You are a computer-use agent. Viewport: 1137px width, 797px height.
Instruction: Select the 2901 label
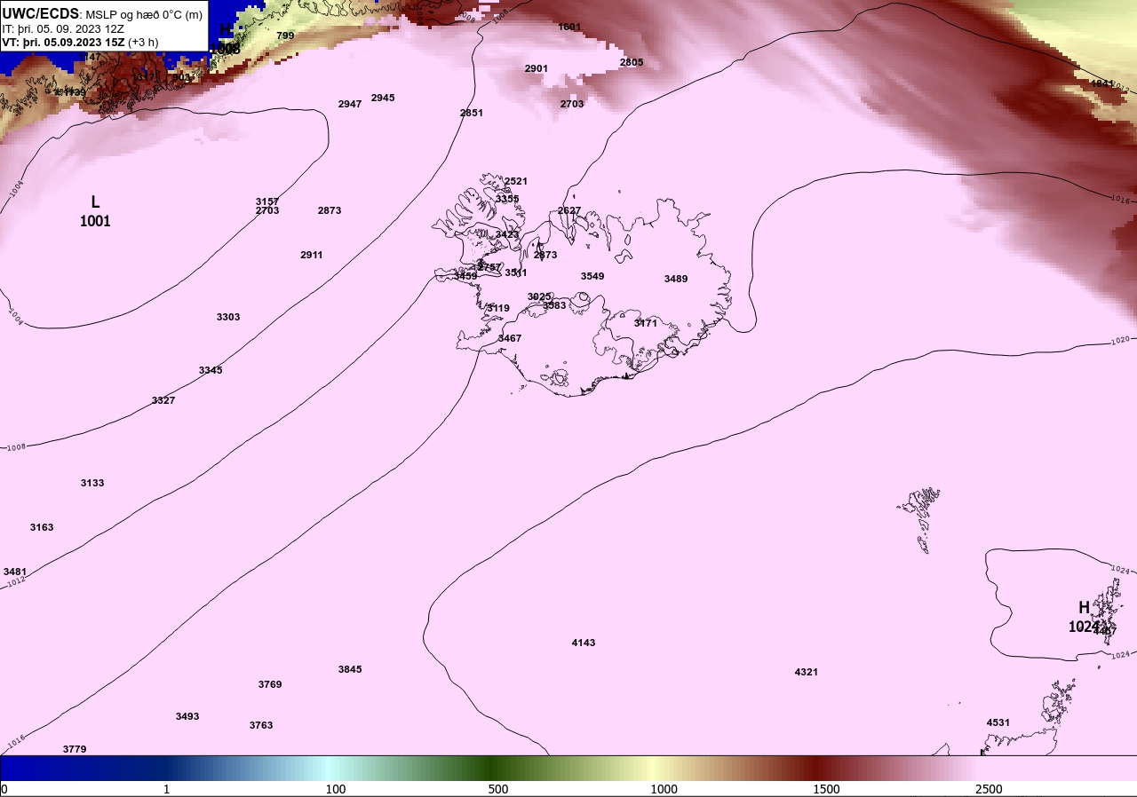click(x=537, y=68)
